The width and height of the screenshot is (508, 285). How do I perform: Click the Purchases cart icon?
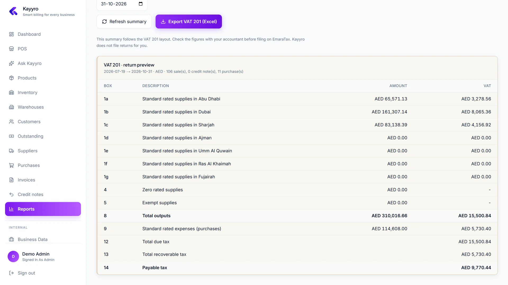pos(11,165)
